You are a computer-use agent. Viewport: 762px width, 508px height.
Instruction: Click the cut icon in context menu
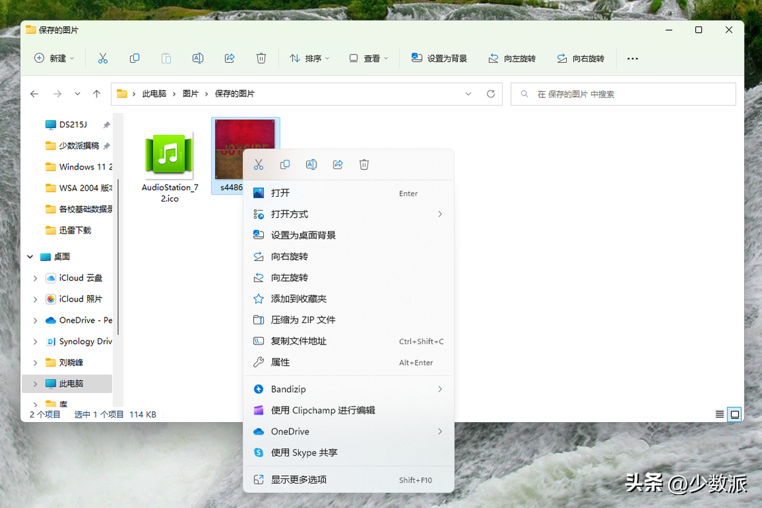[259, 165]
